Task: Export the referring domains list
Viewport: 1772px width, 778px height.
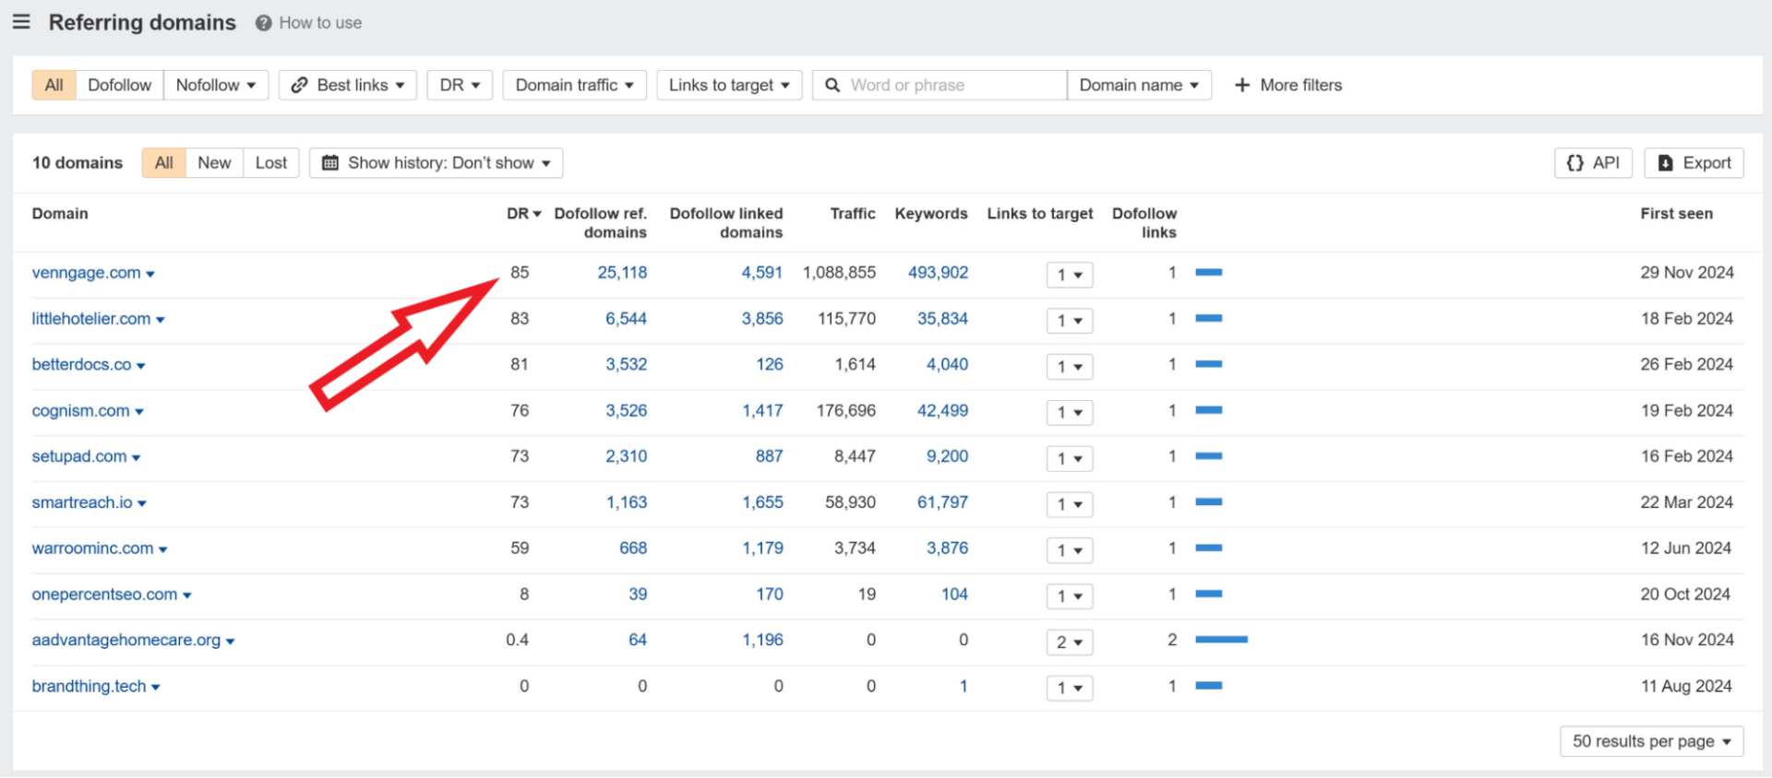Action: (1694, 163)
